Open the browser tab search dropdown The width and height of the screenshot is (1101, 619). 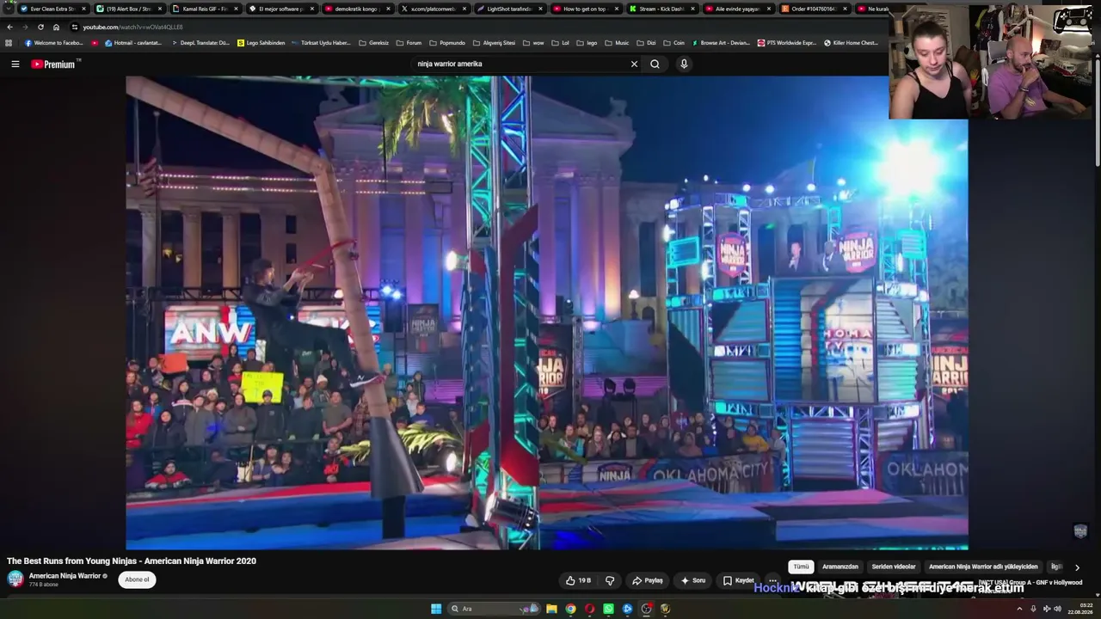pyautogui.click(x=8, y=9)
